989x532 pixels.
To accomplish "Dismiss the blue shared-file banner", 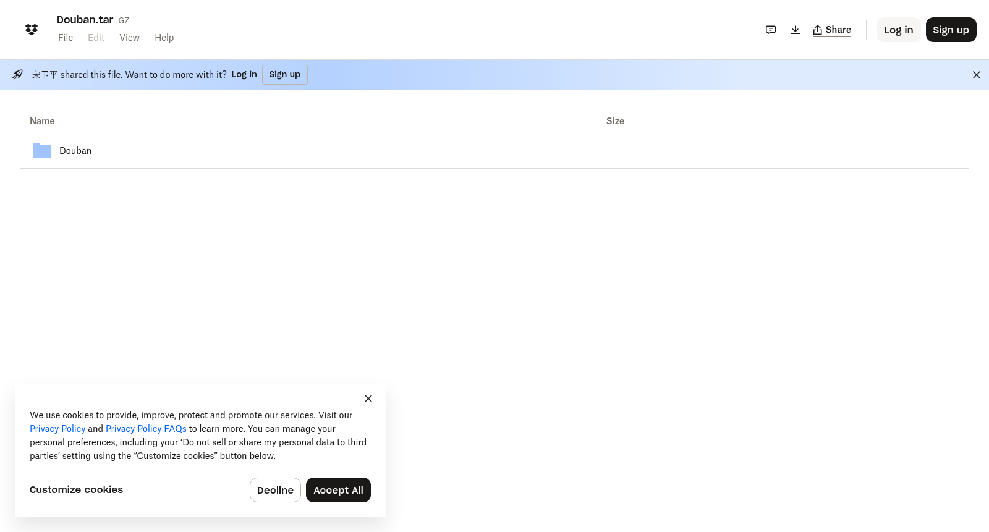I will pos(977,75).
